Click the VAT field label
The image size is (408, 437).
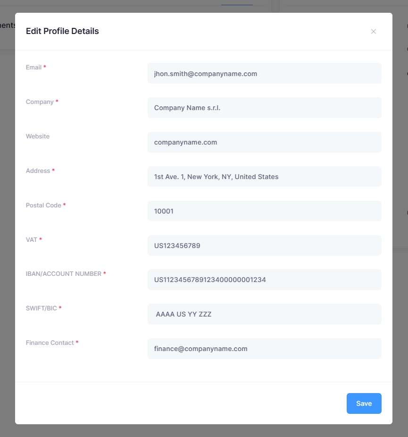tap(32, 240)
